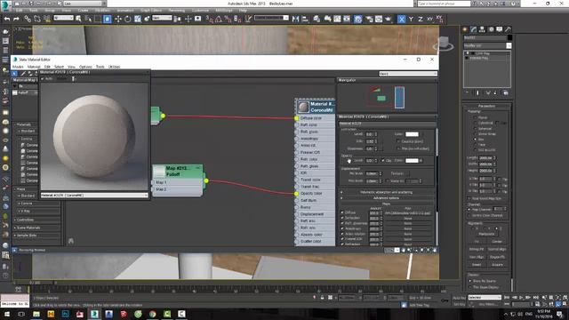The image size is (569, 320).
Task: Open Chrome from Windows taskbar
Action: [x=152, y=314]
